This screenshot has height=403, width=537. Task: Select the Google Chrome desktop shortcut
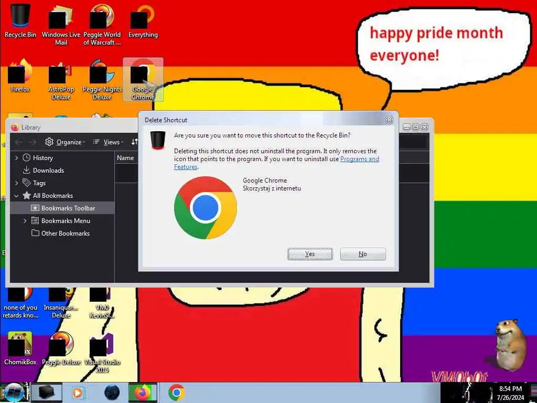coord(143,80)
